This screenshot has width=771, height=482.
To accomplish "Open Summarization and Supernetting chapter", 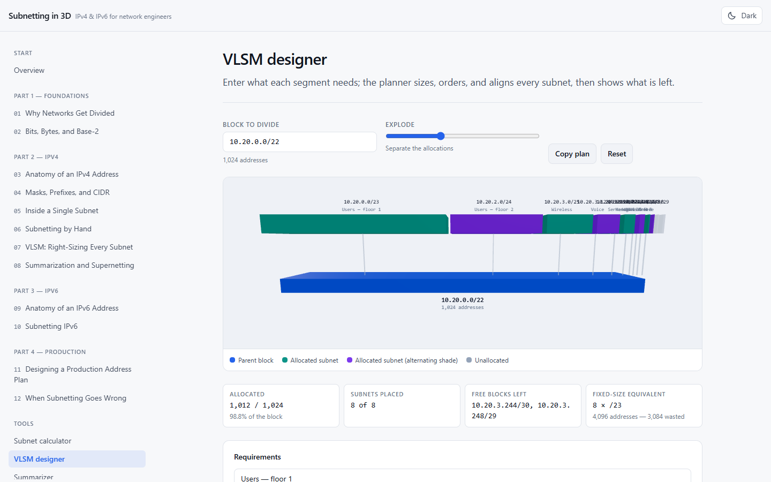I will (x=77, y=265).
